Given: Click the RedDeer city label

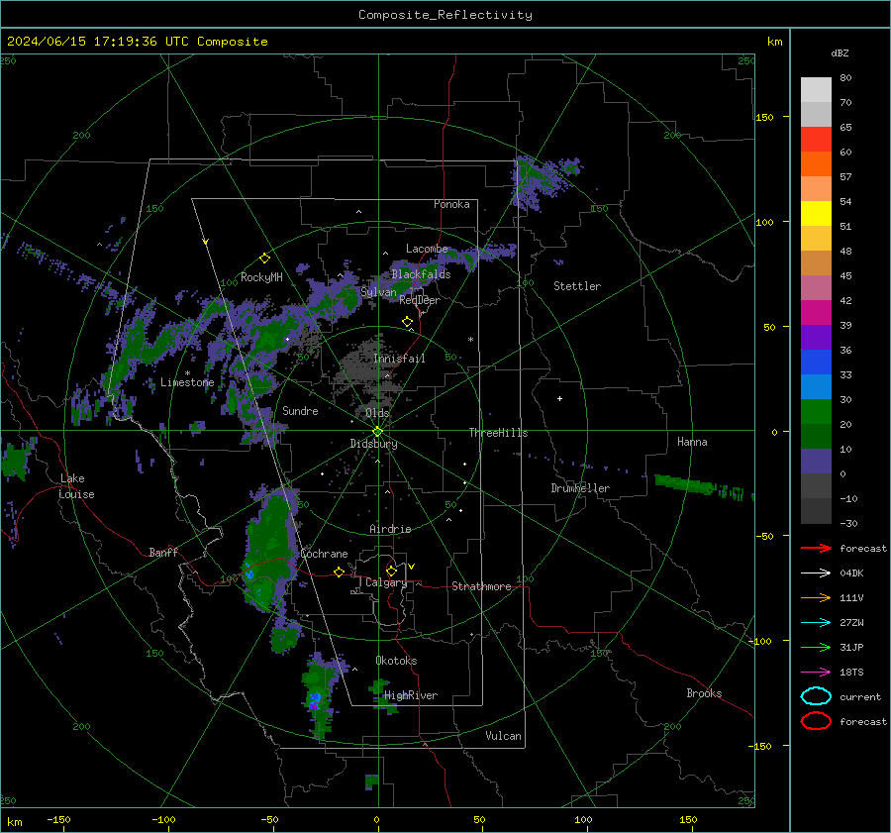Looking at the screenshot, I should coord(420,300).
